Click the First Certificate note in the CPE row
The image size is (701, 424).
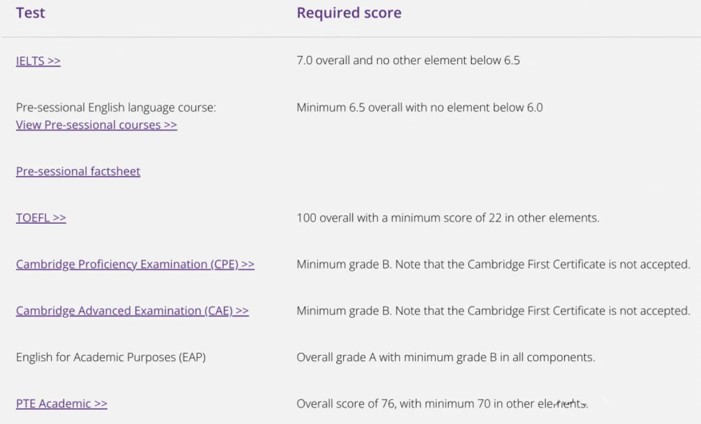(x=543, y=264)
